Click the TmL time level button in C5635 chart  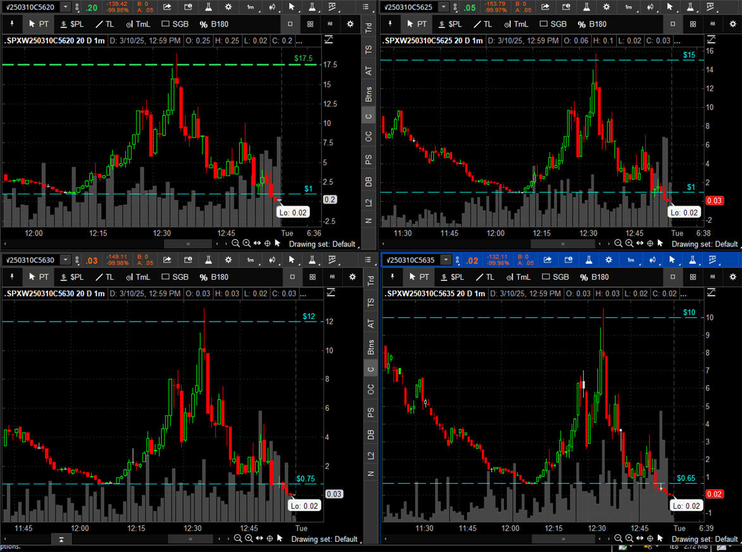coord(517,277)
